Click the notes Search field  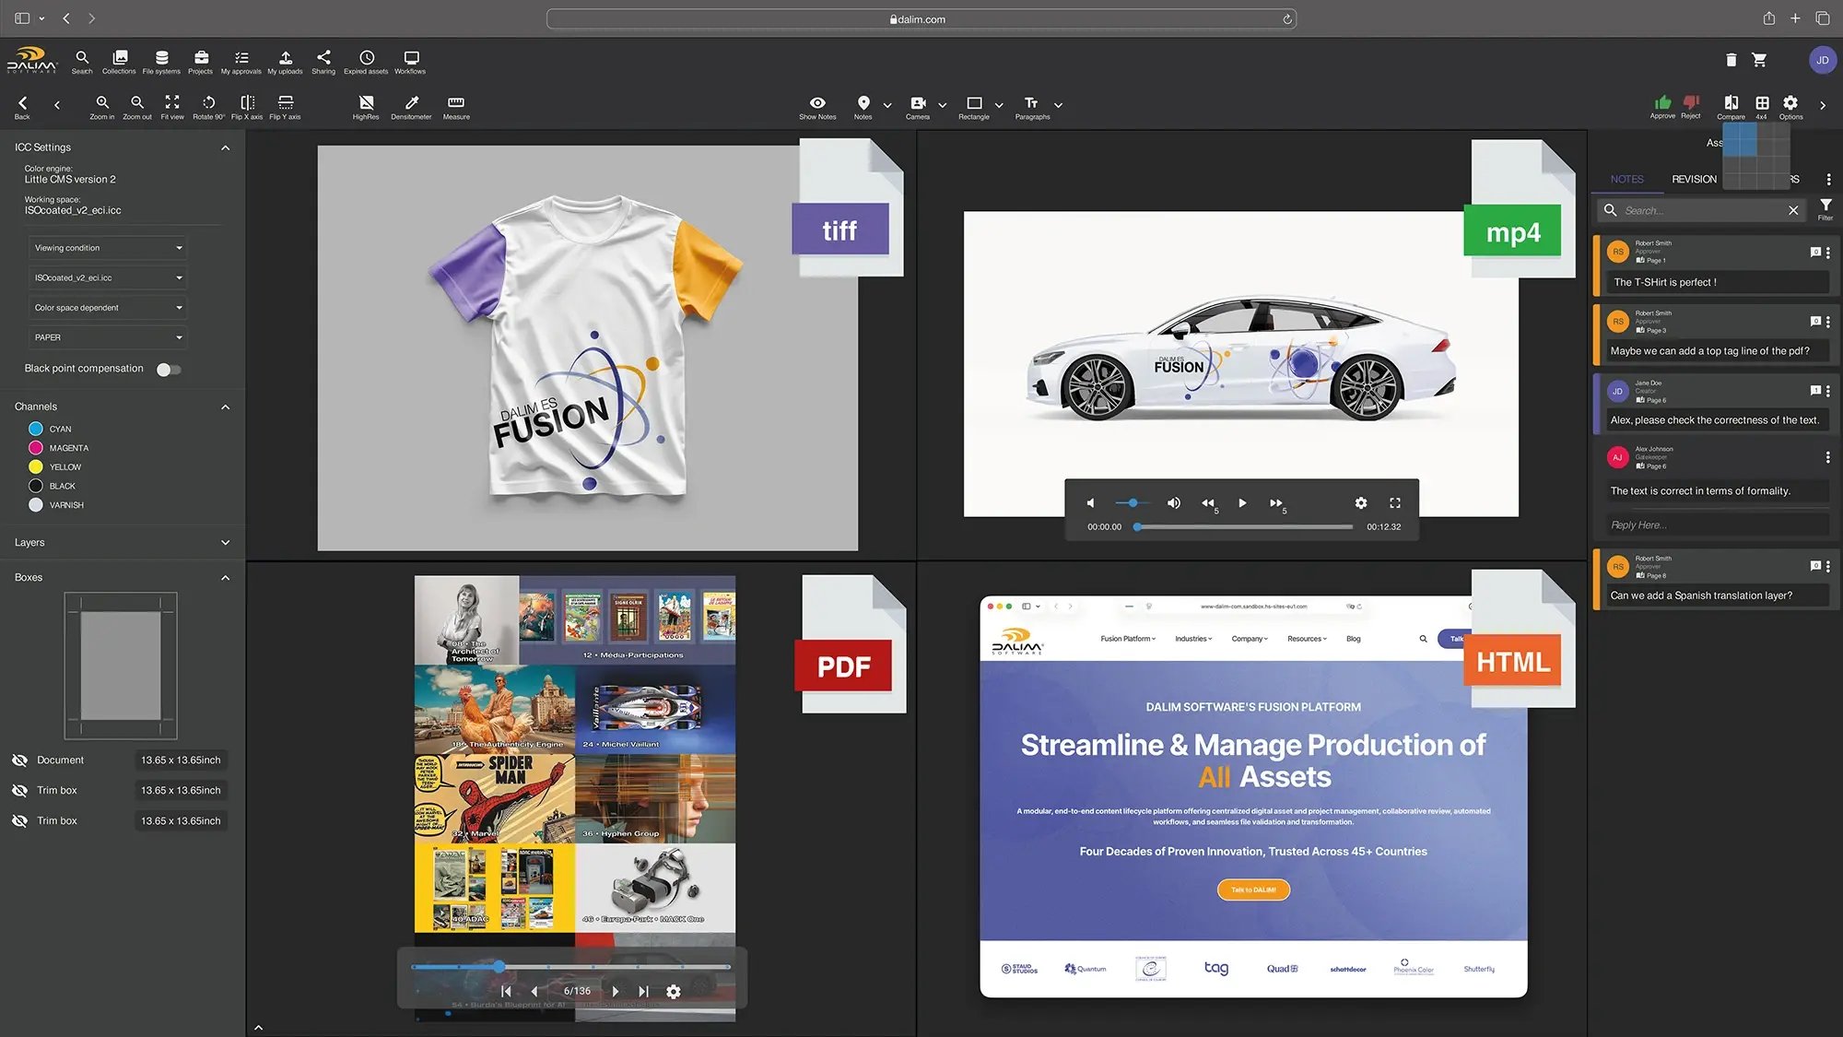1701,210
